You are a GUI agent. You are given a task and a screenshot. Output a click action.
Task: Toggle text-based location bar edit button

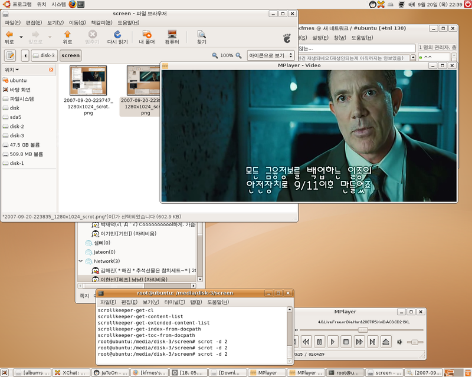10,55
